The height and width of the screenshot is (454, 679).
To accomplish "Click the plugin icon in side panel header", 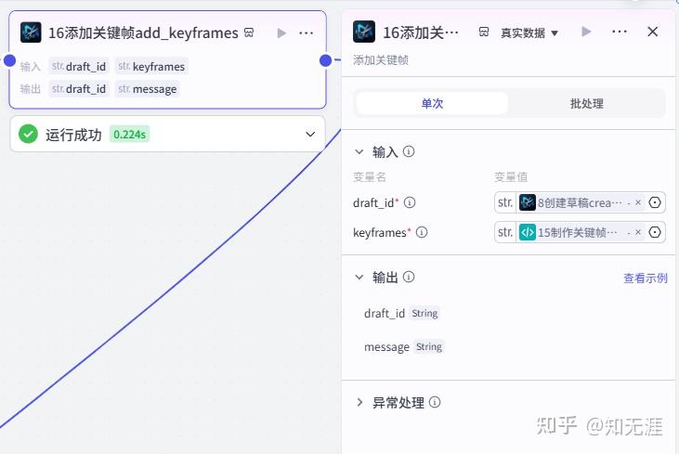I will 364,32.
